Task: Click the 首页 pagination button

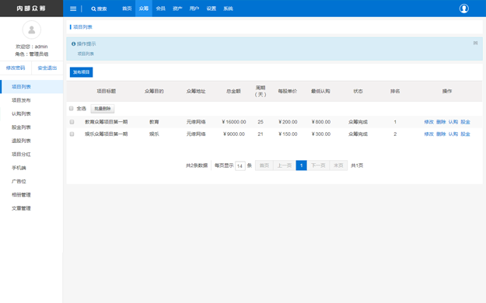Action: [x=264, y=165]
